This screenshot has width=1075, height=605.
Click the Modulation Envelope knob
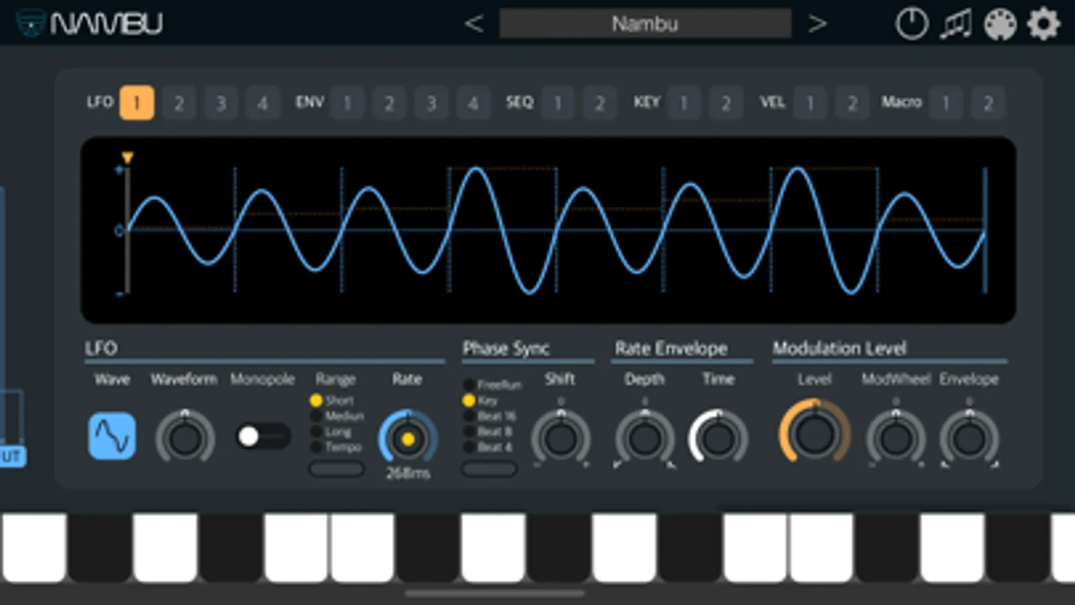[x=969, y=438]
